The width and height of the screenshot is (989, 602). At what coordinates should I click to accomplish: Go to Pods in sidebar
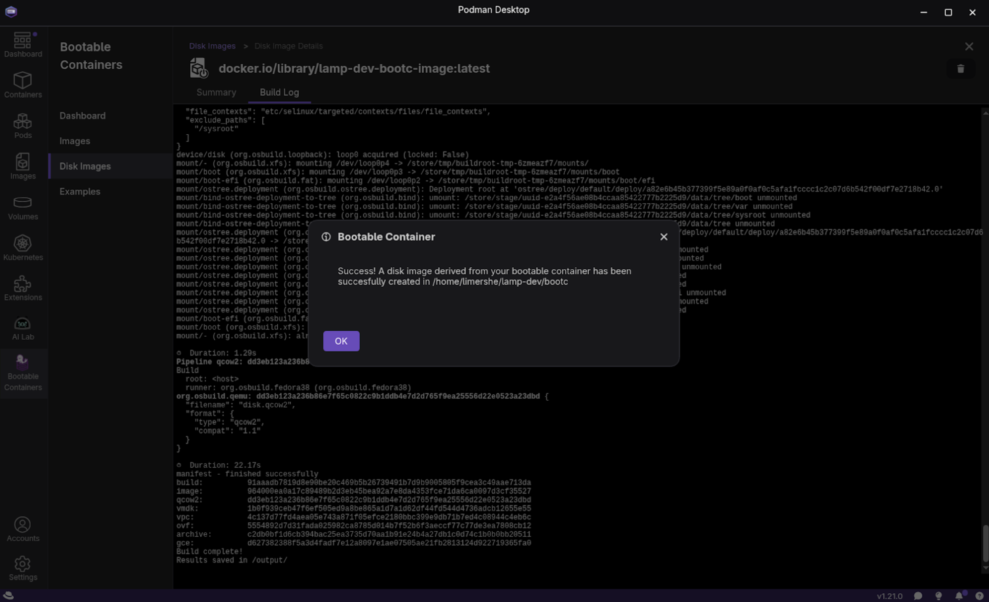pos(23,125)
